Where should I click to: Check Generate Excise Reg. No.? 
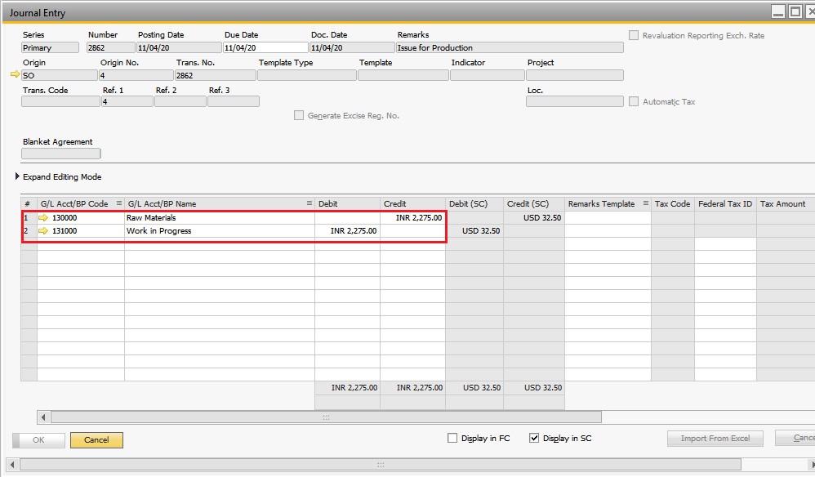(299, 115)
